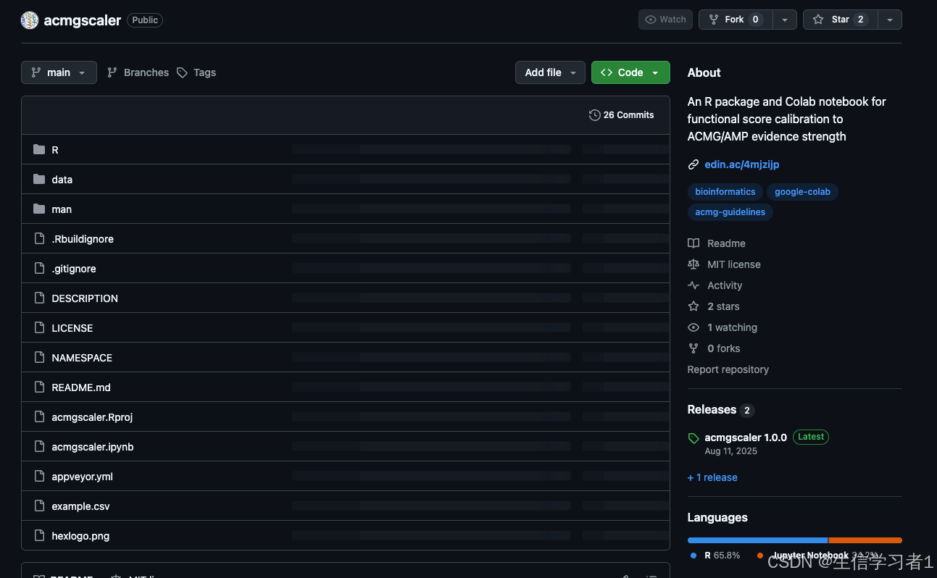
Task: Click the scales icon next to MIT license
Action: pyautogui.click(x=694, y=264)
